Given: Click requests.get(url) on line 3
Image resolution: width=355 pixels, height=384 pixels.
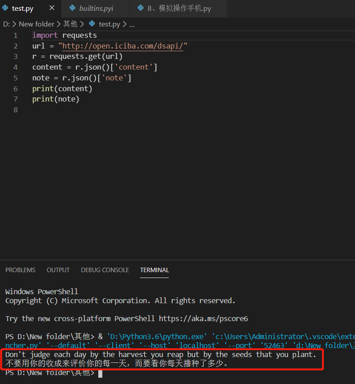Looking at the screenshot, I should tap(86, 57).
